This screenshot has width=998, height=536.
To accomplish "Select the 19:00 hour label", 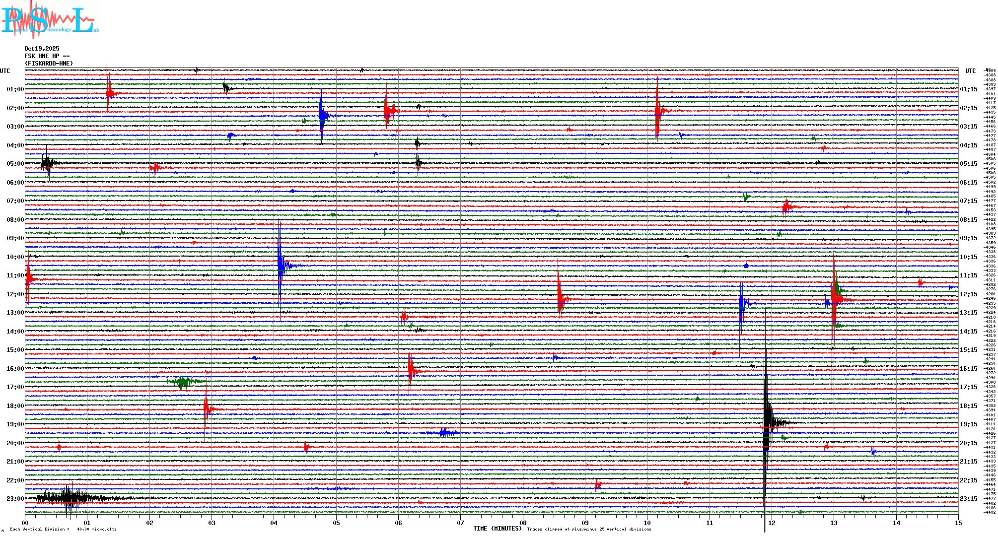I will [15, 424].
